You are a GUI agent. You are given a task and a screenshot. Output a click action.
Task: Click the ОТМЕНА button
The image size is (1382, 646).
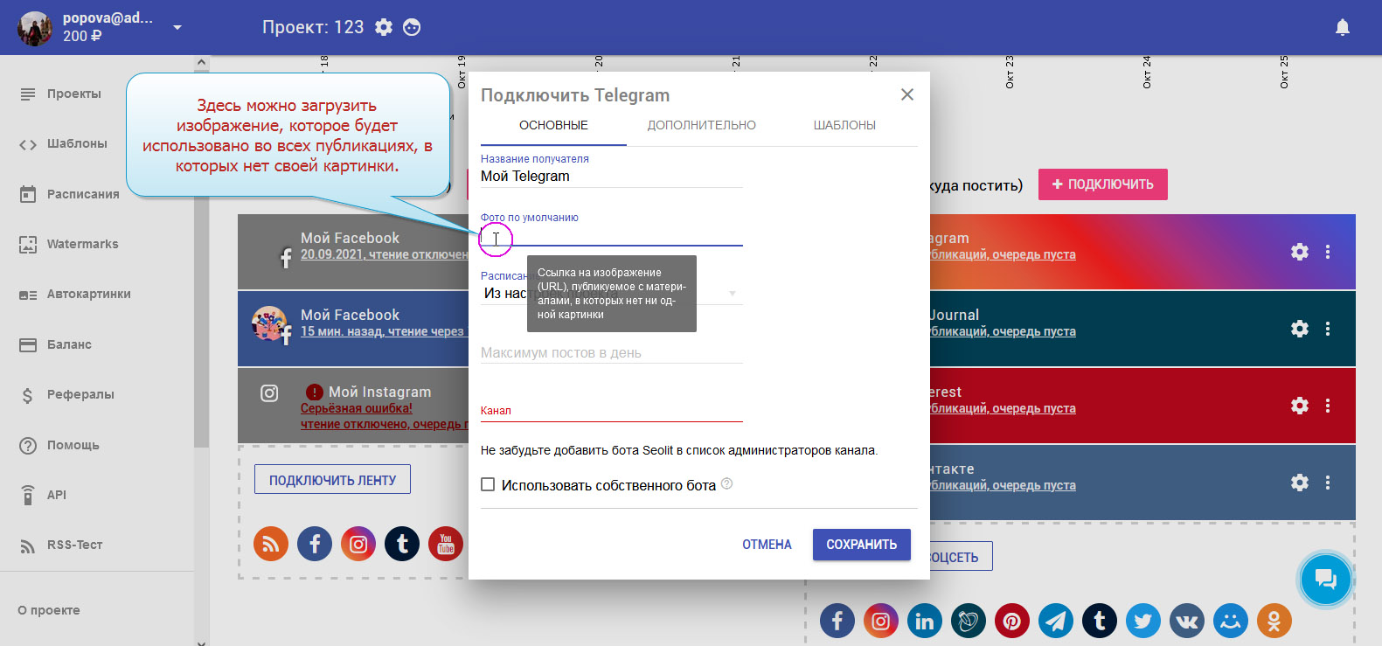click(767, 545)
